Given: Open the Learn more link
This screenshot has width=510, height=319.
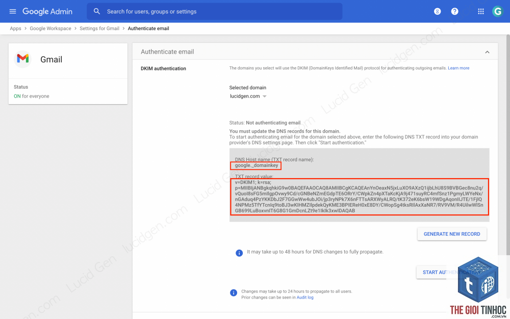Looking at the screenshot, I should (458, 68).
